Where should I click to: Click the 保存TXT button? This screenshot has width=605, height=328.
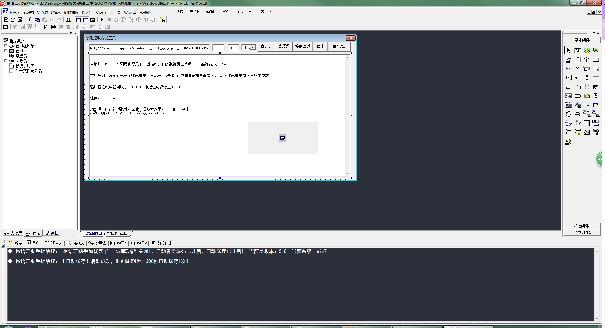coord(339,47)
